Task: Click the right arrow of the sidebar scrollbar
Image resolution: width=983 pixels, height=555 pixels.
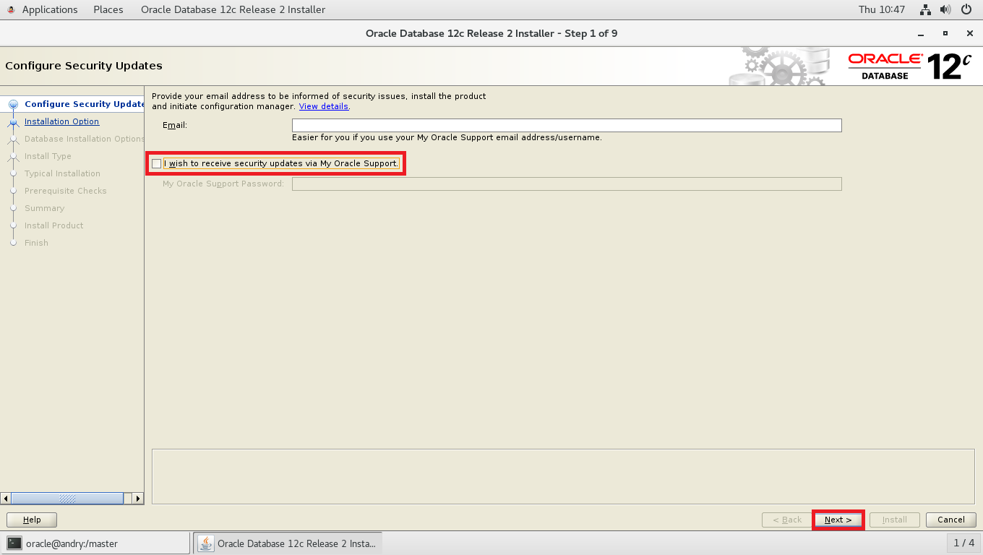Action: click(138, 498)
